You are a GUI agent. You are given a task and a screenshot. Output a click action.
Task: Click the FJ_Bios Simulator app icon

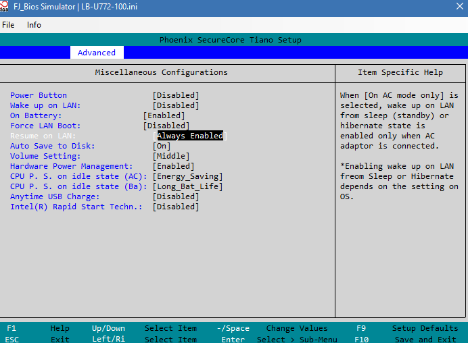point(4,6)
